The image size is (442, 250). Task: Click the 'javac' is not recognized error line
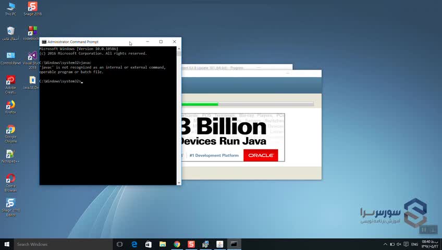point(102,67)
